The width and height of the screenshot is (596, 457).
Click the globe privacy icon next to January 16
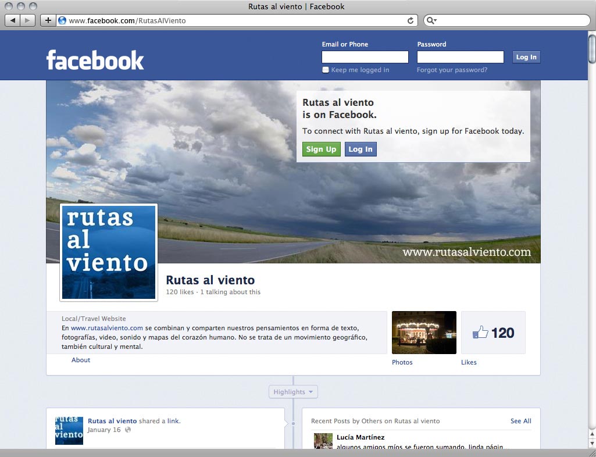tap(128, 430)
